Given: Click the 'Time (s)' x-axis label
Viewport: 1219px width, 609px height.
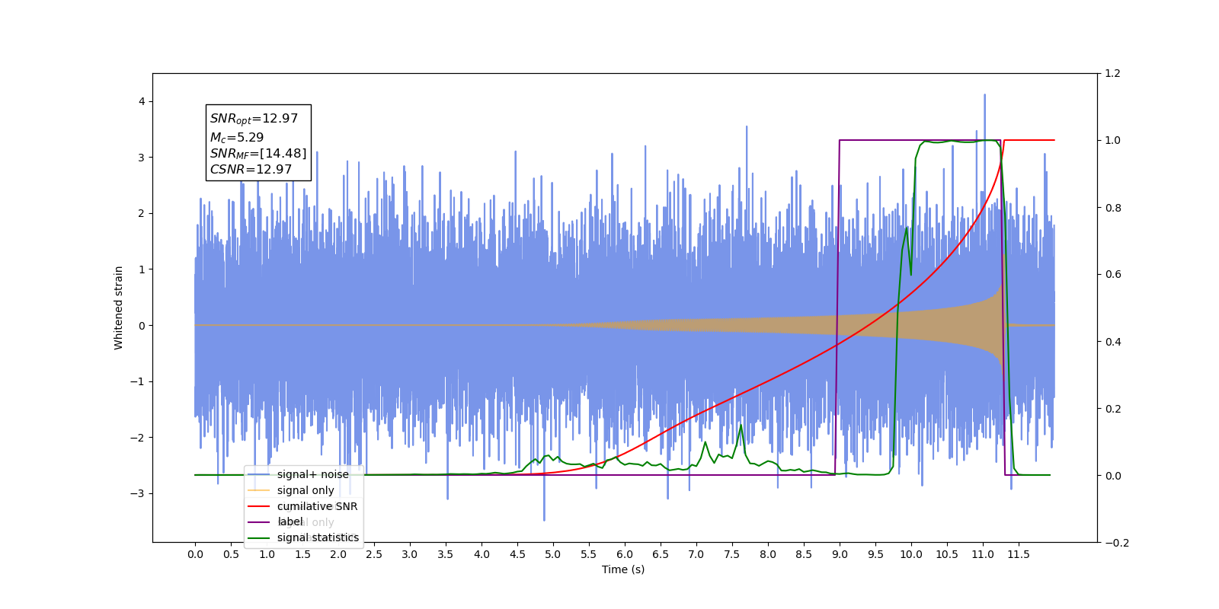Looking at the screenshot, I should point(623,569).
